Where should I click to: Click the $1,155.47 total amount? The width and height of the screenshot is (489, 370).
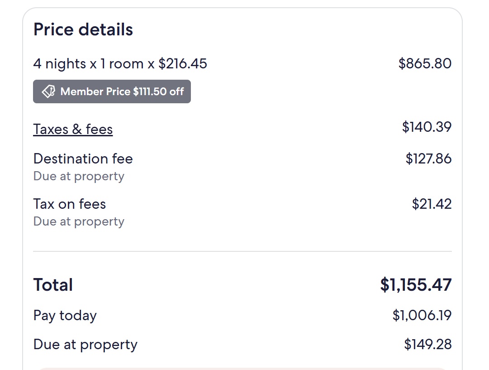pos(416,285)
